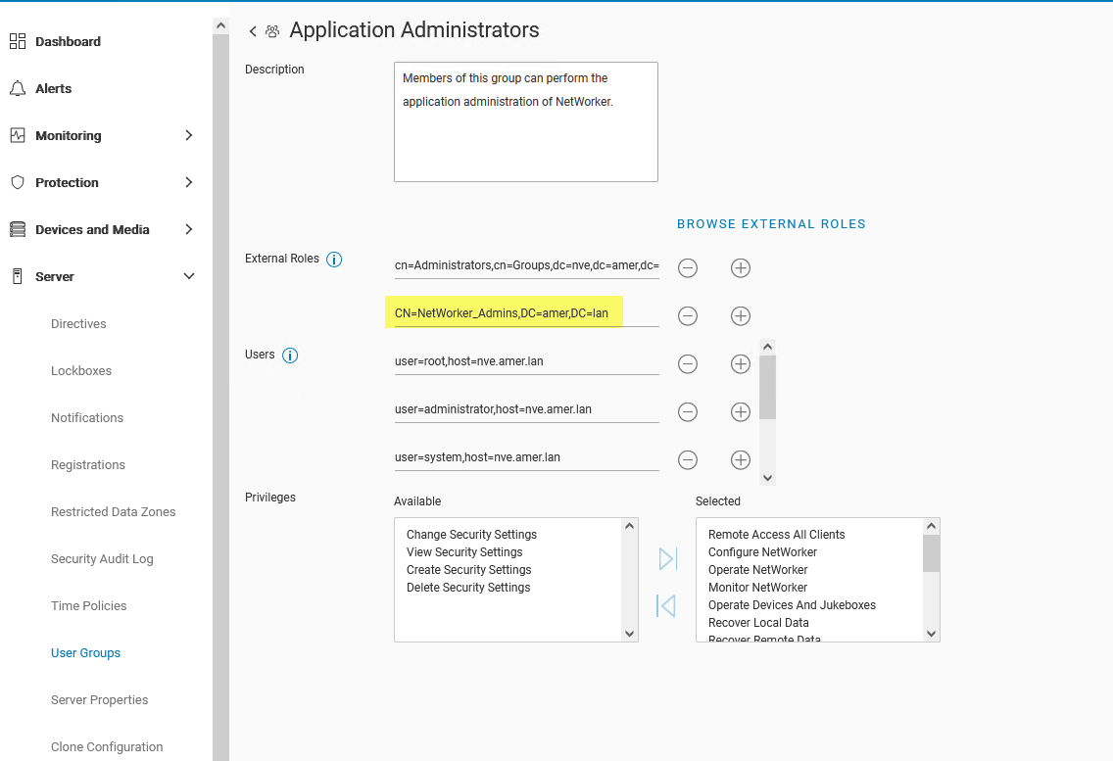1113x761 pixels.
Task: Open Server Properties from the sidebar
Action: coord(99,699)
